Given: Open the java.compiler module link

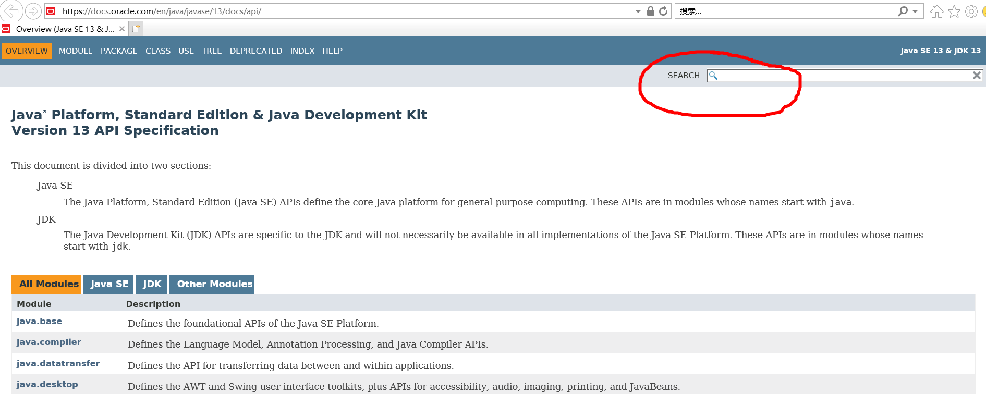Looking at the screenshot, I should [x=48, y=342].
